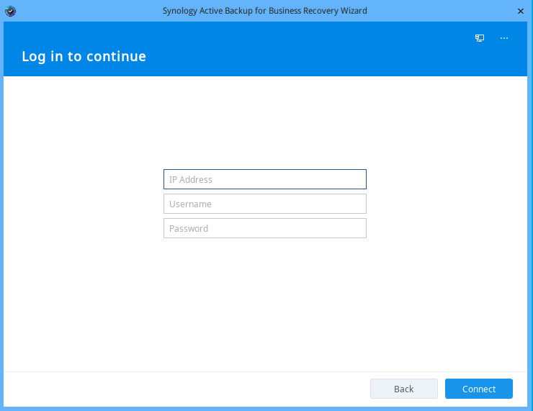This screenshot has width=533, height=411.
Task: Close the Recovery Wizard window
Action: point(521,12)
